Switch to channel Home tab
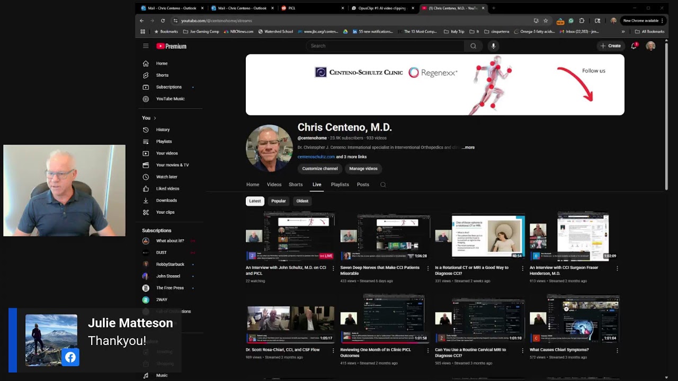Viewport: 678px width, 381px height. [253, 185]
